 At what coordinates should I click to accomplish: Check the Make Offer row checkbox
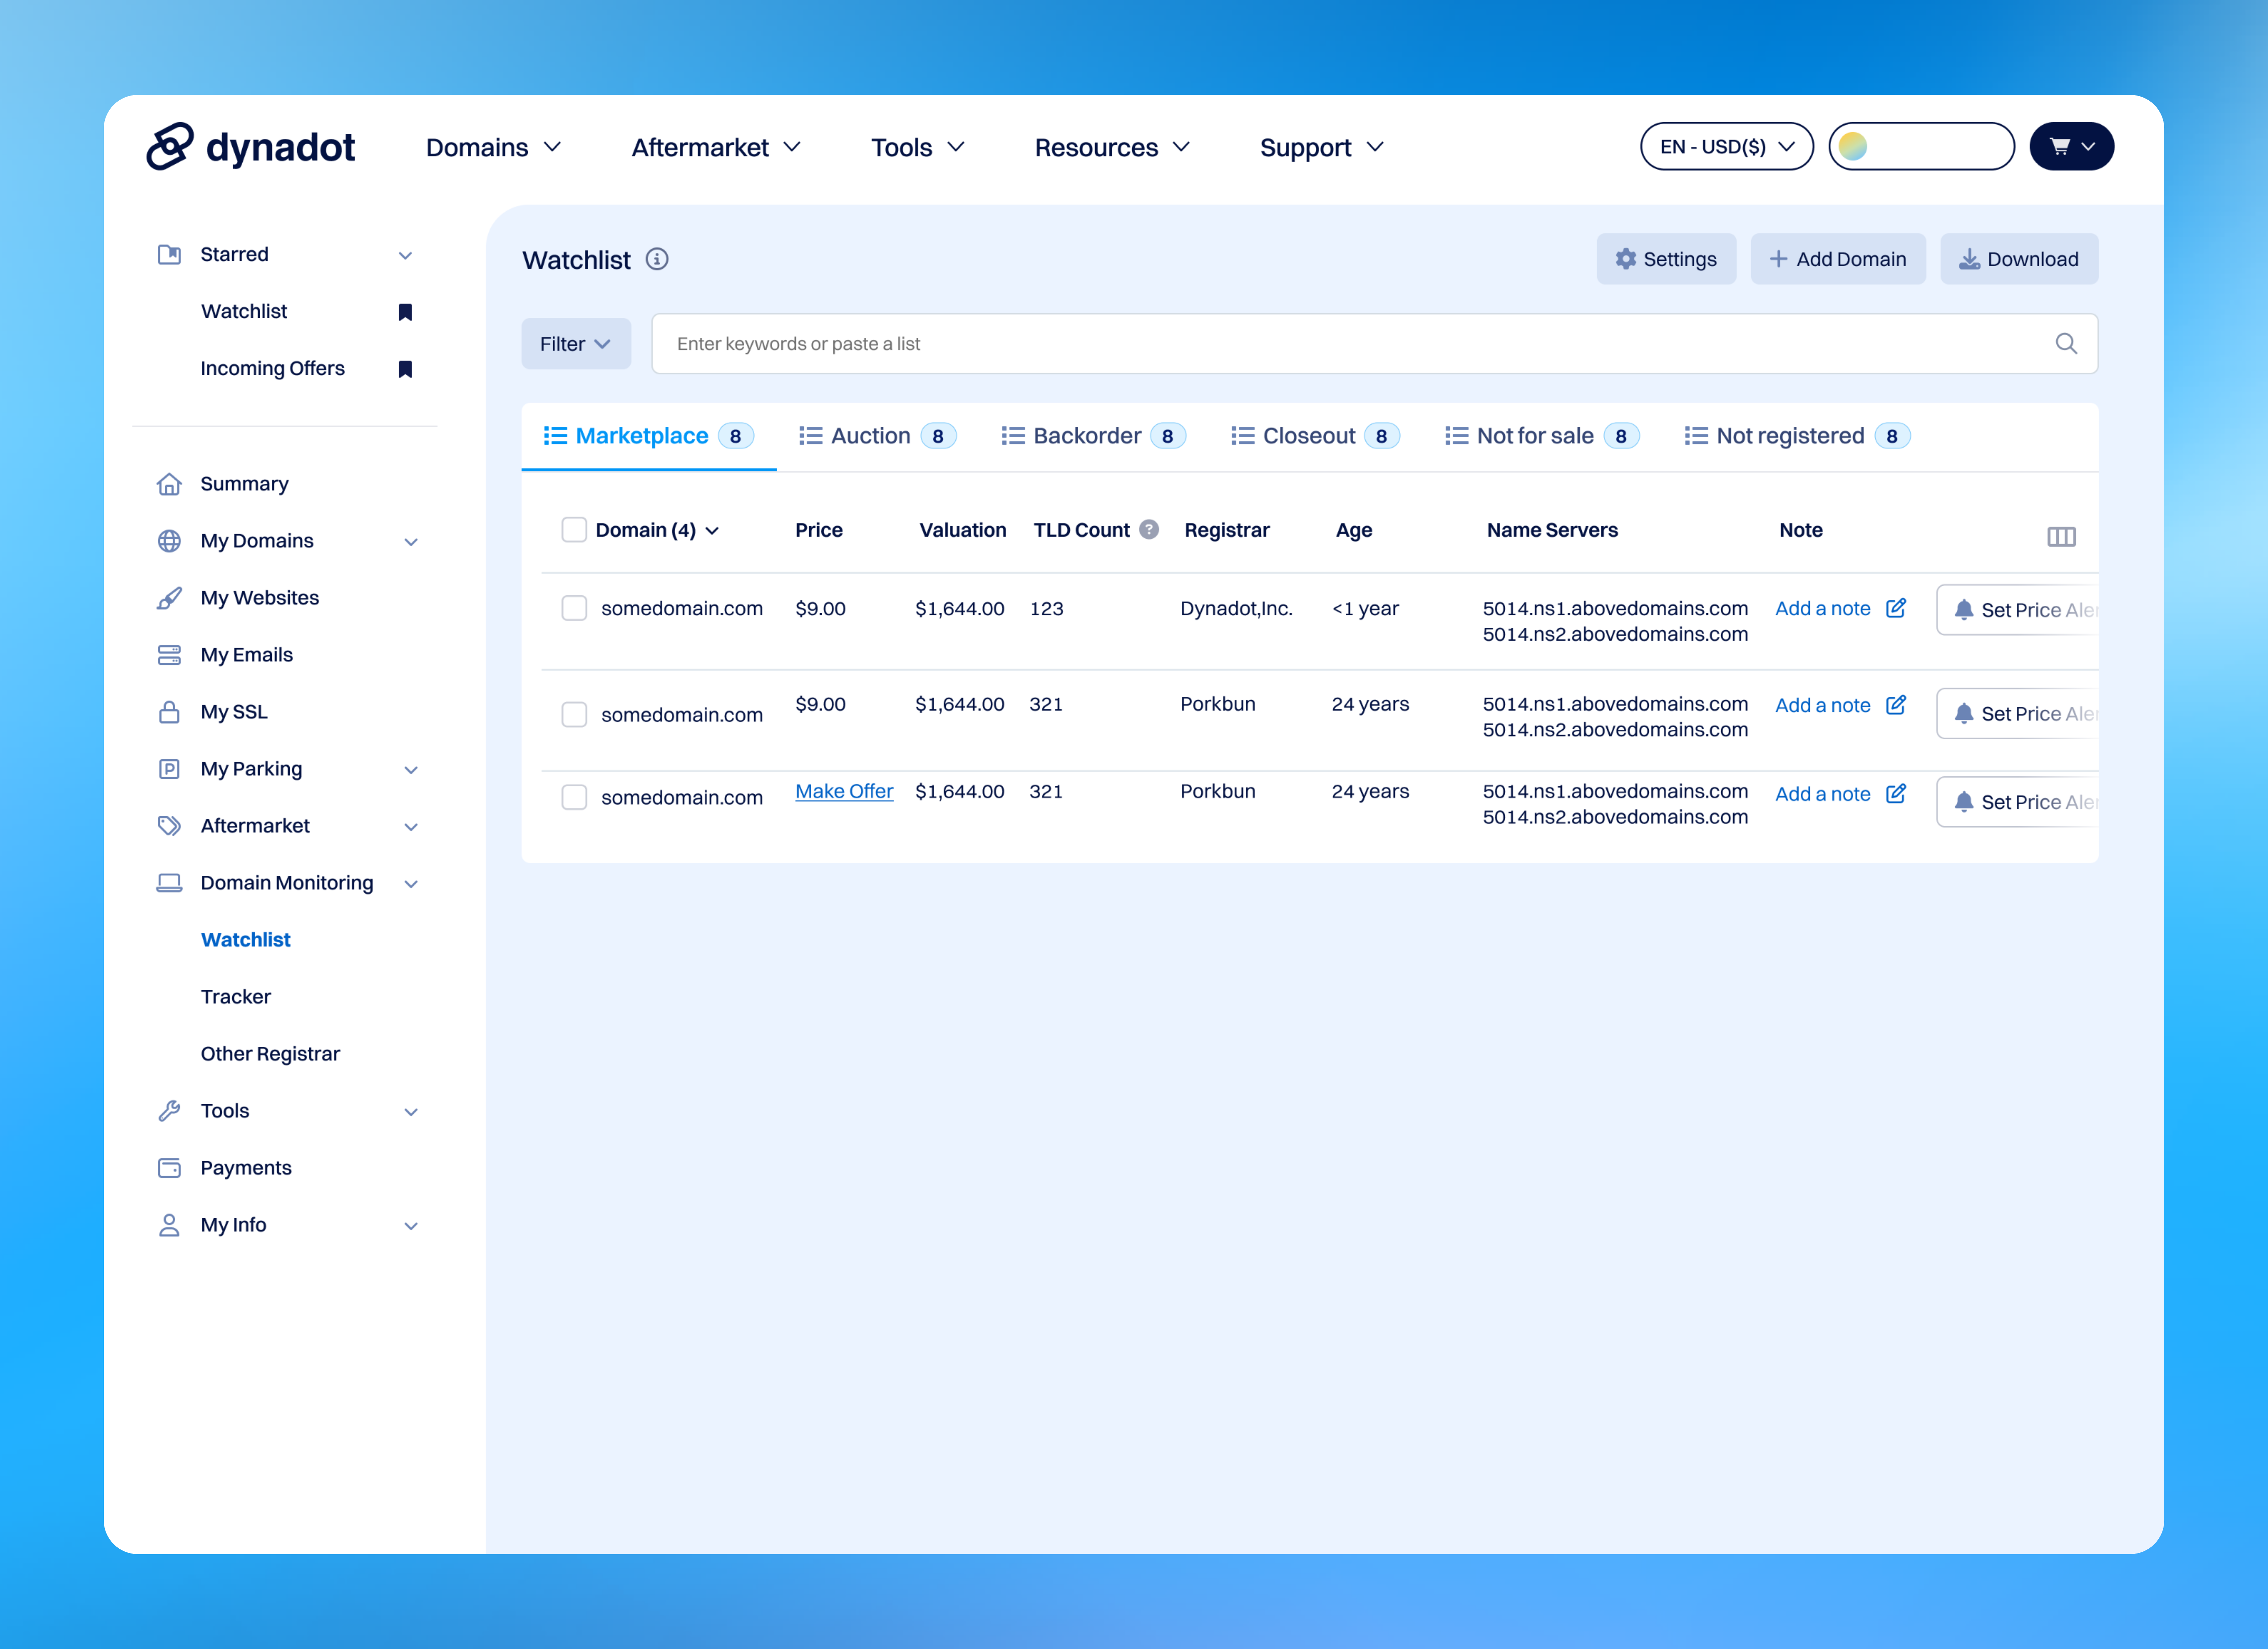[574, 797]
